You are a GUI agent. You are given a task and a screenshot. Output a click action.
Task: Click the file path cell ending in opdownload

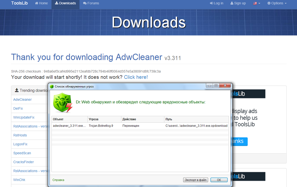196,126
